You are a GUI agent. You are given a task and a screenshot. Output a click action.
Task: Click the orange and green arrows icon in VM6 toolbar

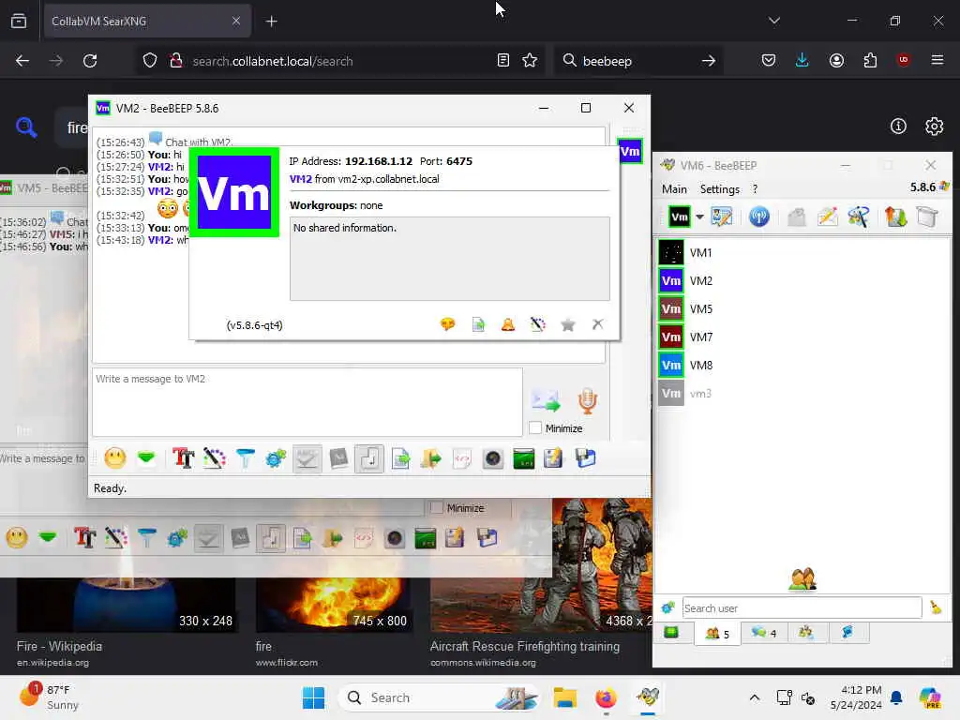pos(895,217)
